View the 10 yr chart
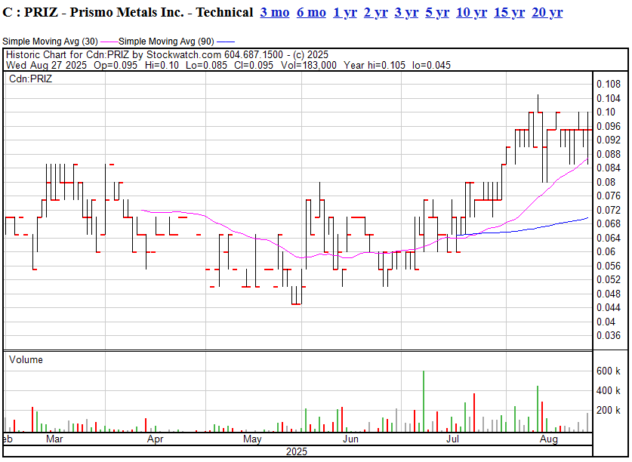 pos(472,13)
